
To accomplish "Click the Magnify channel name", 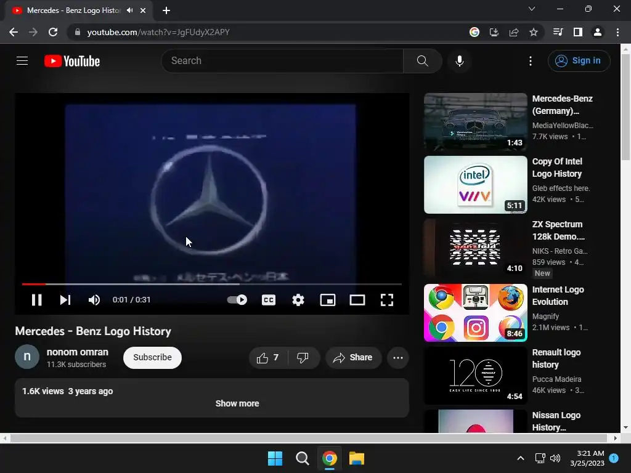I will point(545,317).
